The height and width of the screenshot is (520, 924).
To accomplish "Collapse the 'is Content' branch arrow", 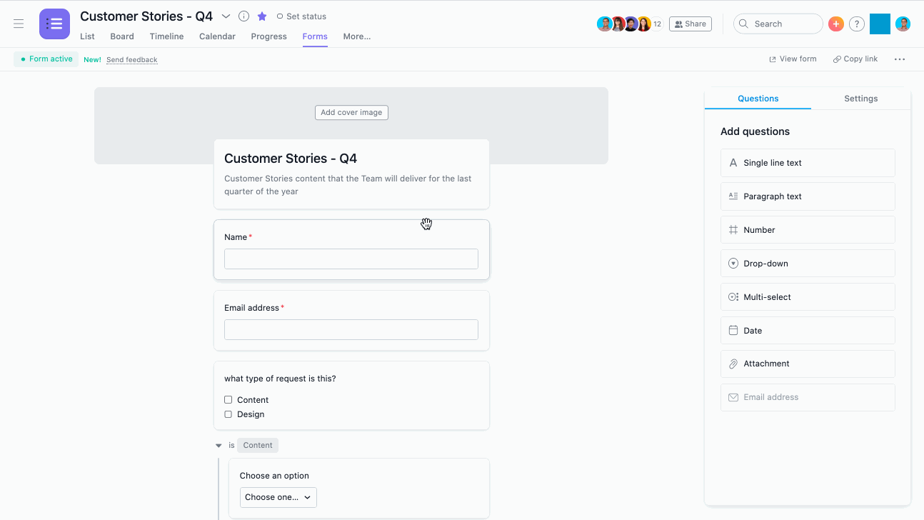I will tap(219, 445).
